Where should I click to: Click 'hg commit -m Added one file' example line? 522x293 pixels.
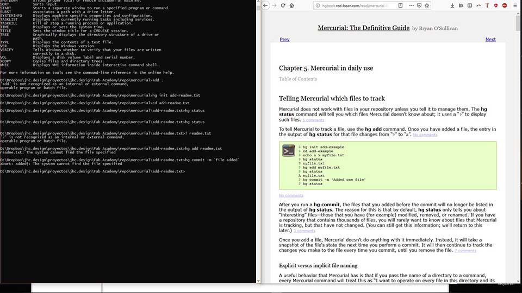tap(332, 180)
